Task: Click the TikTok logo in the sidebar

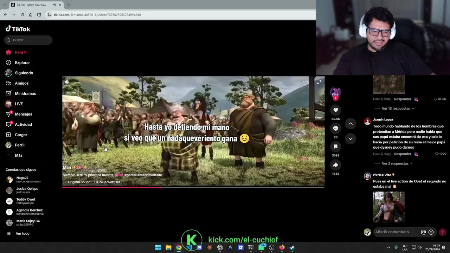Action: (x=18, y=29)
